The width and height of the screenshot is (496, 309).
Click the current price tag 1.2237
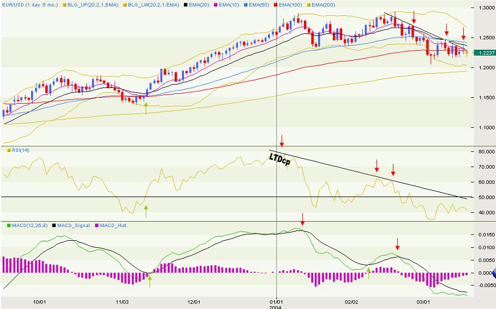pyautogui.click(x=485, y=53)
